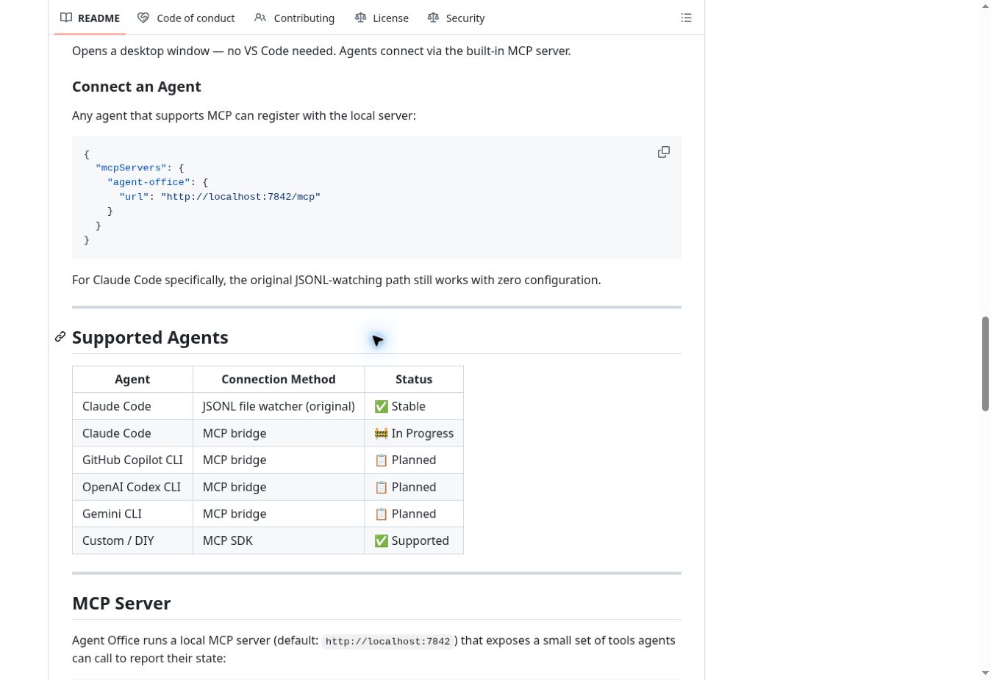Click the anchor link icon beside Supported Agents

point(60,337)
